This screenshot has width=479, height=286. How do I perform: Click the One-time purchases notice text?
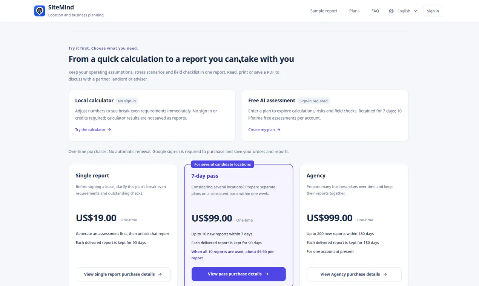pyautogui.click(x=179, y=152)
